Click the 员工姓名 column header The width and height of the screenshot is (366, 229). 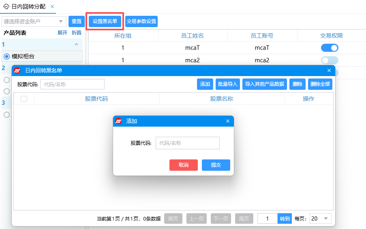[x=193, y=36]
